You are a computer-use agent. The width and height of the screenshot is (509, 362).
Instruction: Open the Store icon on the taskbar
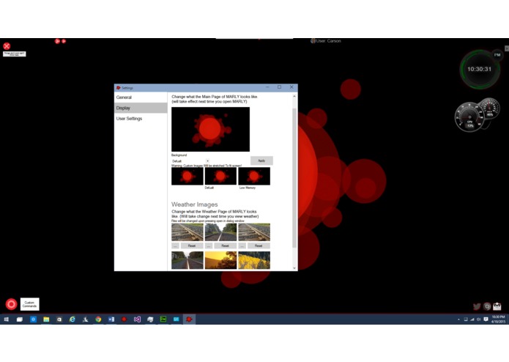click(x=59, y=319)
